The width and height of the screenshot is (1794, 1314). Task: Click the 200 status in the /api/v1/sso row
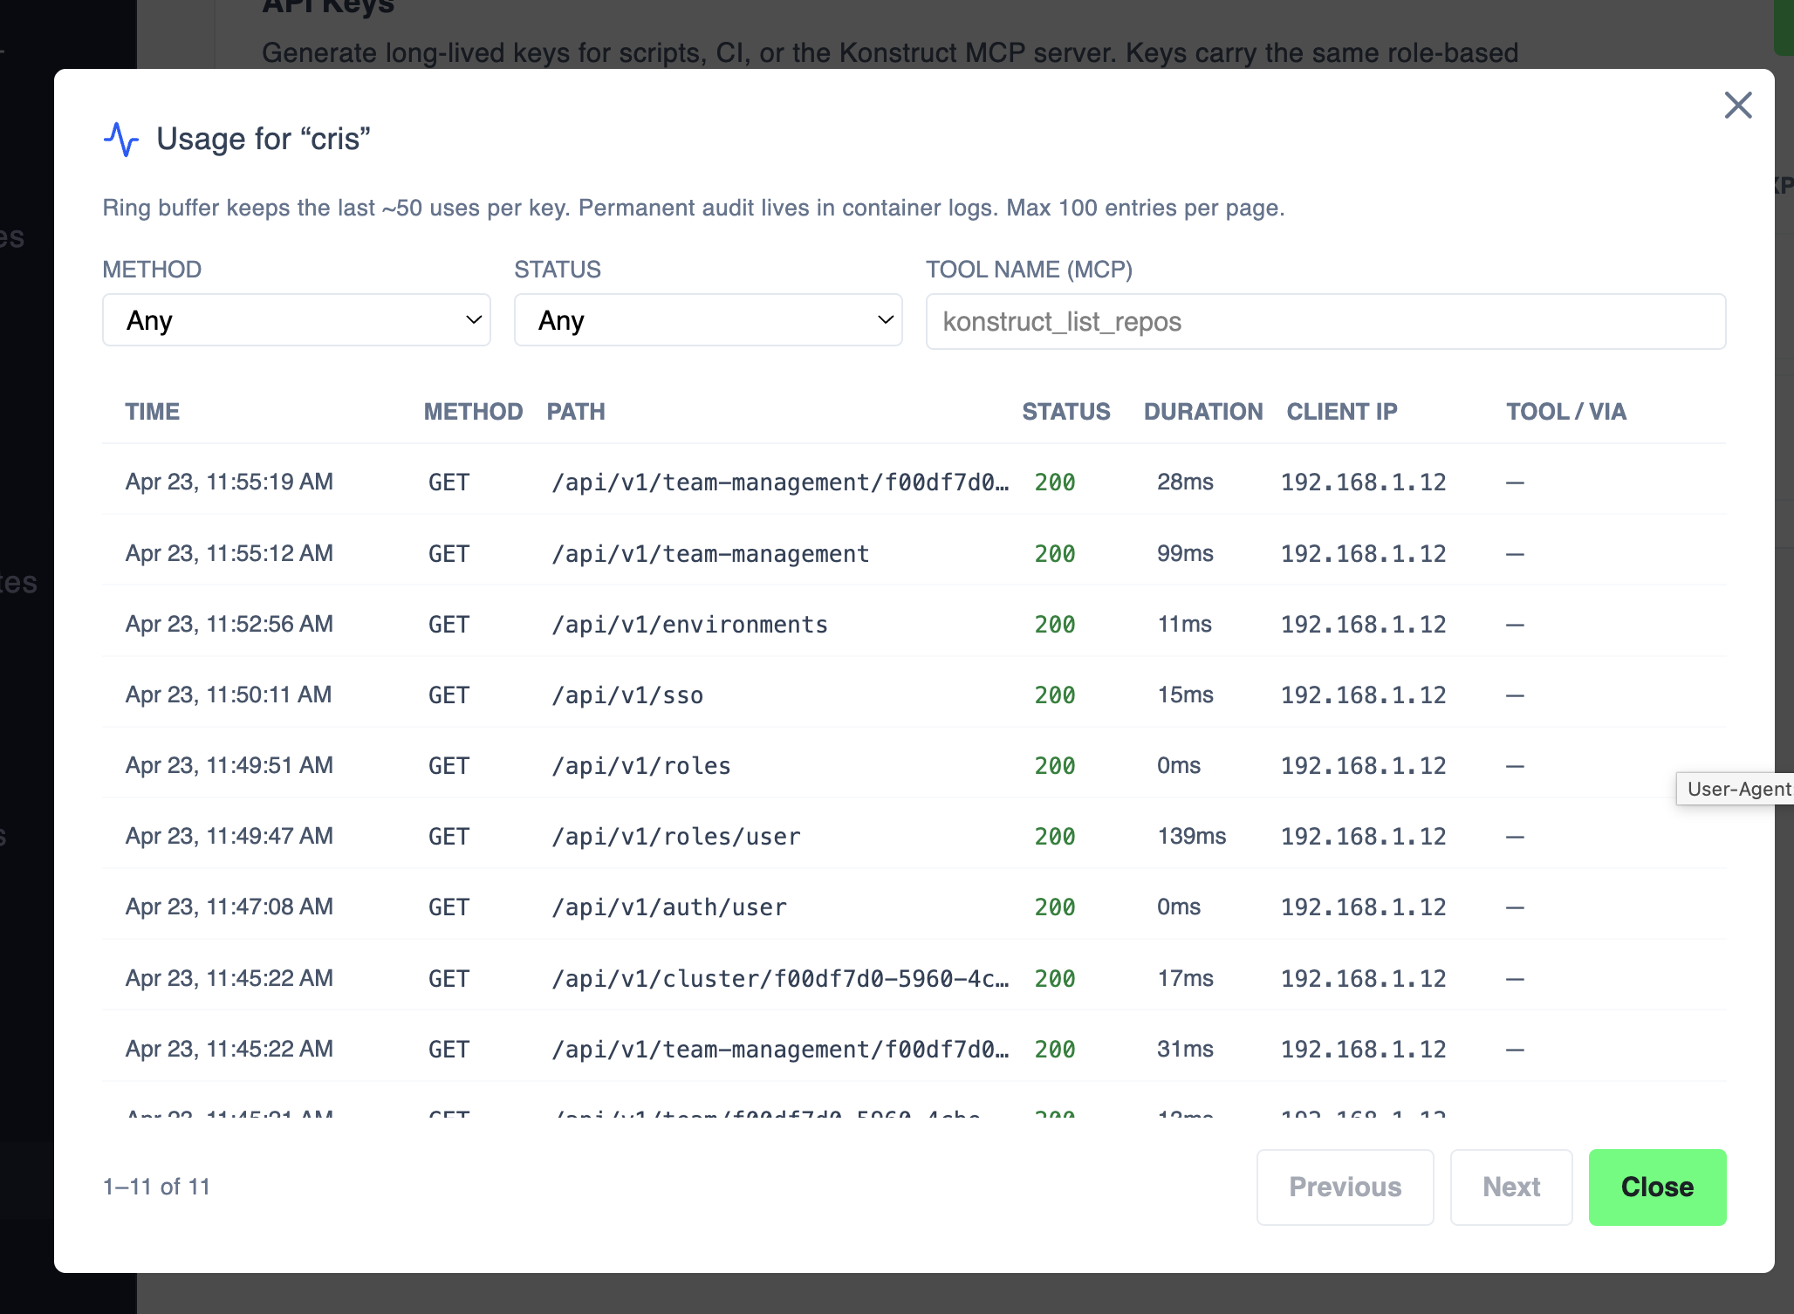(x=1055, y=695)
